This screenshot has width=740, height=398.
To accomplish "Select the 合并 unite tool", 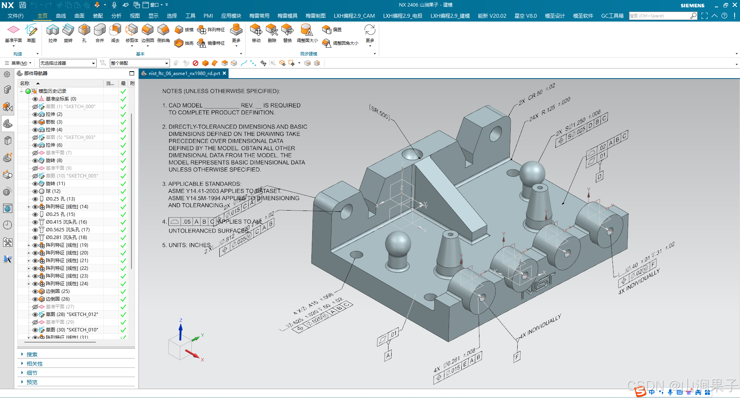I will point(100,33).
